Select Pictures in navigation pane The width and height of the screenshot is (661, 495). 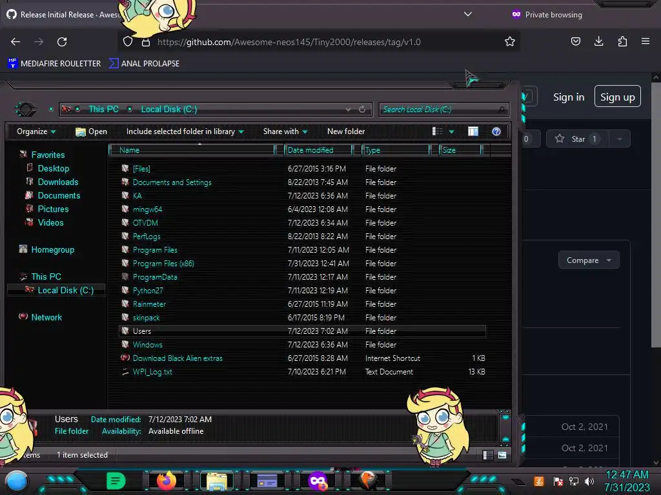click(x=53, y=209)
